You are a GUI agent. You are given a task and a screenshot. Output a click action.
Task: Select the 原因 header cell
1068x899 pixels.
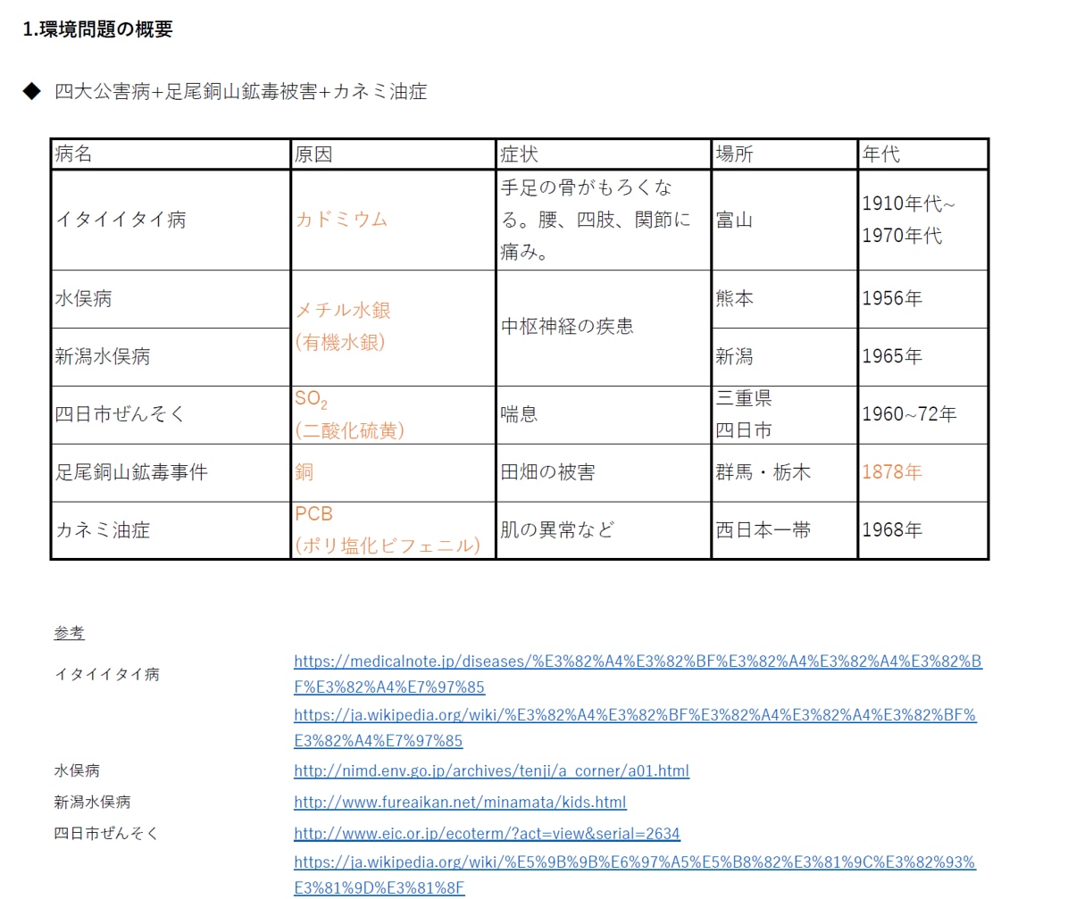tap(393, 154)
